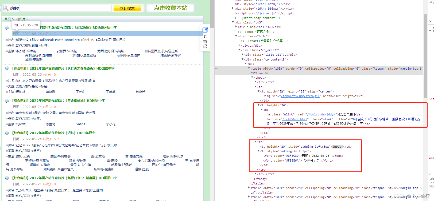Screen dimensions: 434x201
Task: Open movie link 《越狱协议》BD西班牙语中字
Action: pyautogui.click(x=72, y=27)
